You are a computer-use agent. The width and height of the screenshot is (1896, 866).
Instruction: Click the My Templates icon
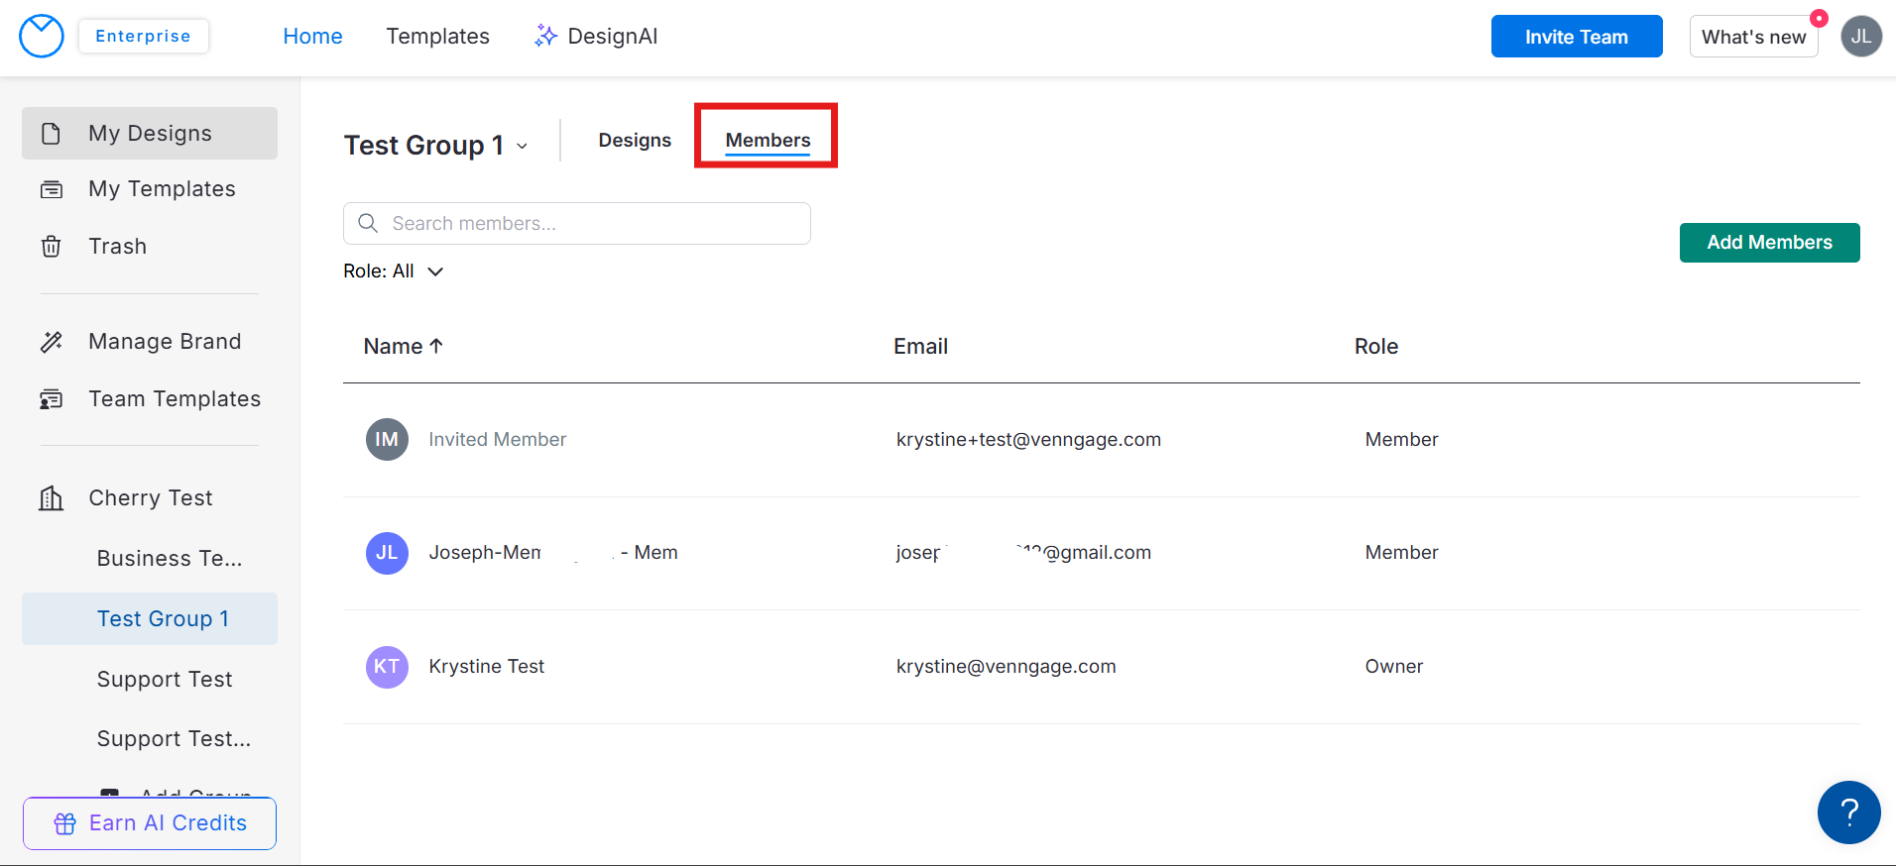[52, 189]
